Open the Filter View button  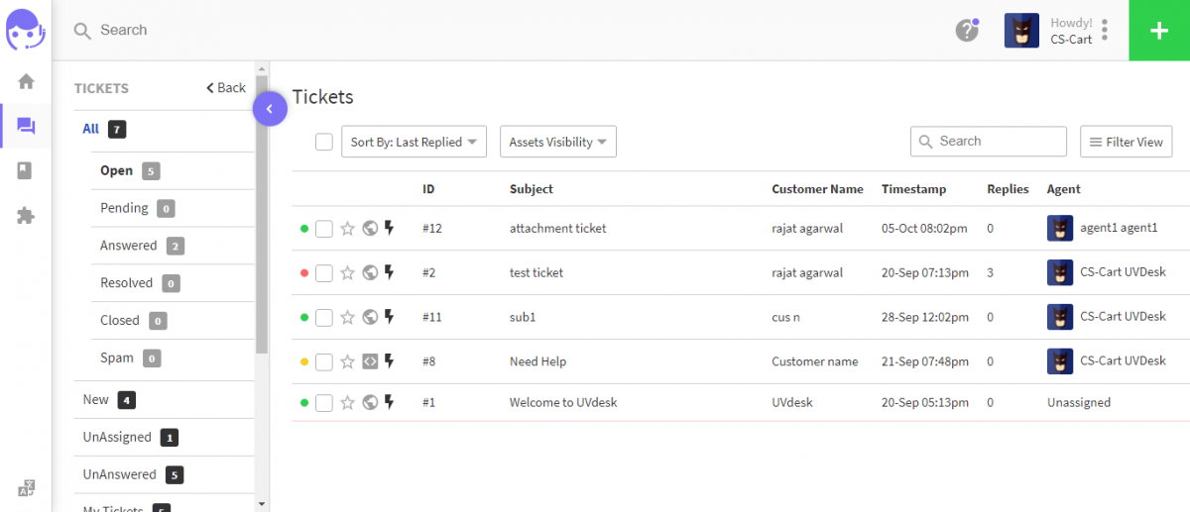(1127, 142)
